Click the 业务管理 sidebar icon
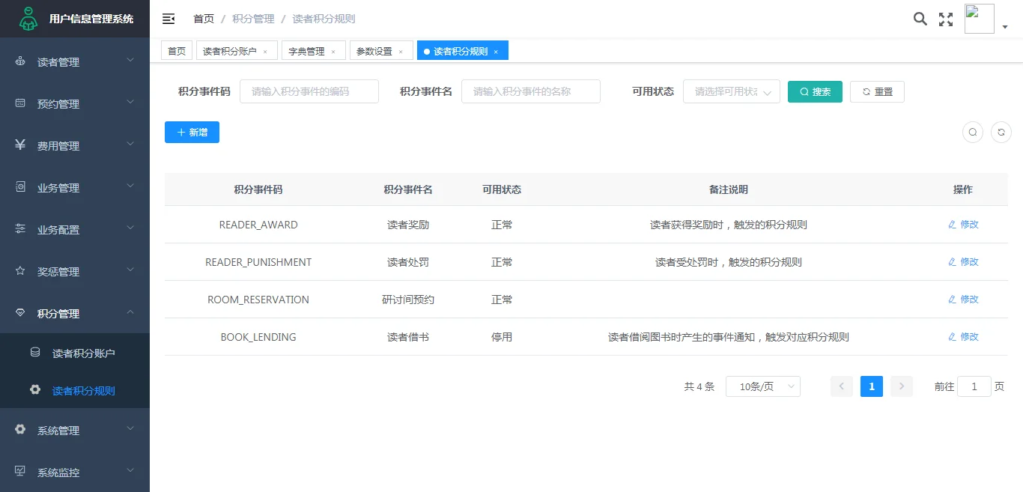 (x=20, y=187)
